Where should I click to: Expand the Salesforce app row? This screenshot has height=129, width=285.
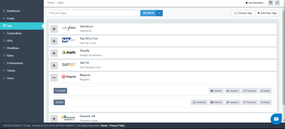point(54,29)
